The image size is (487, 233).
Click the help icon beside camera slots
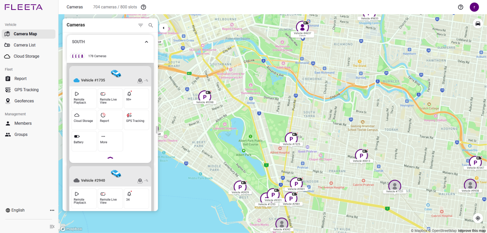click(143, 7)
